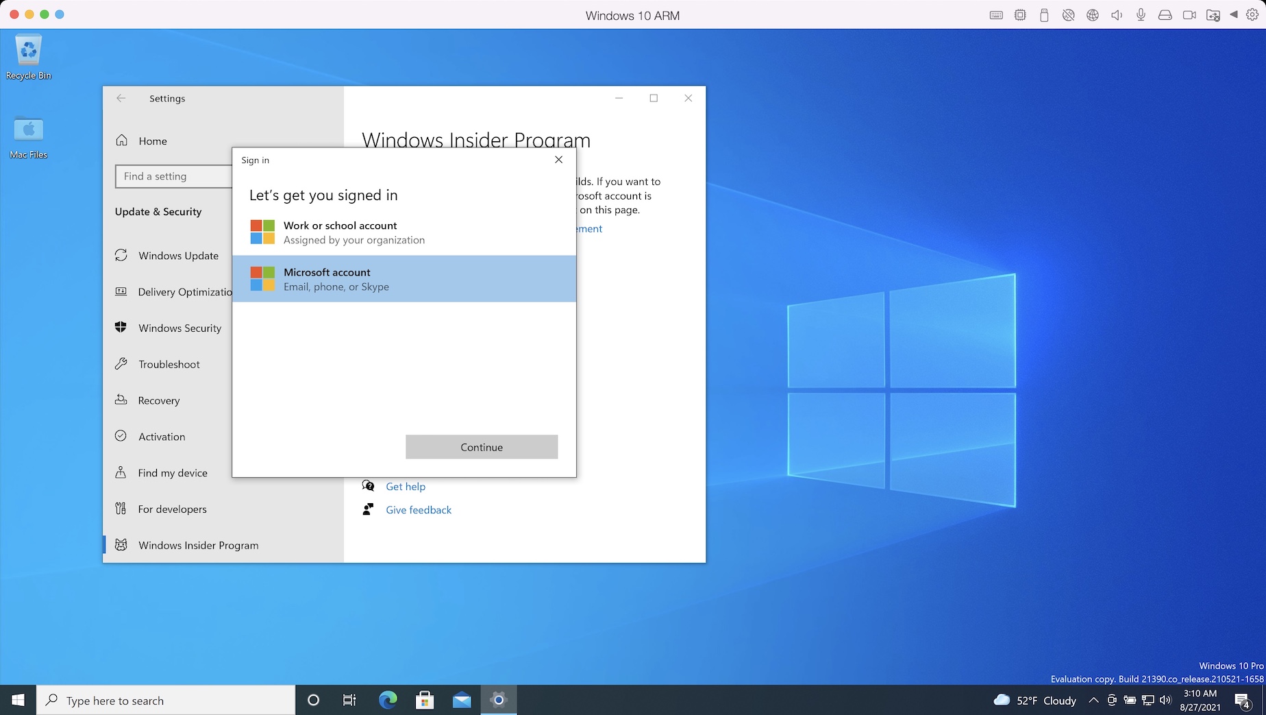Open the taskbar clock showing 3:10 AM
Viewport: 1266px width, 715px height.
pyautogui.click(x=1200, y=700)
